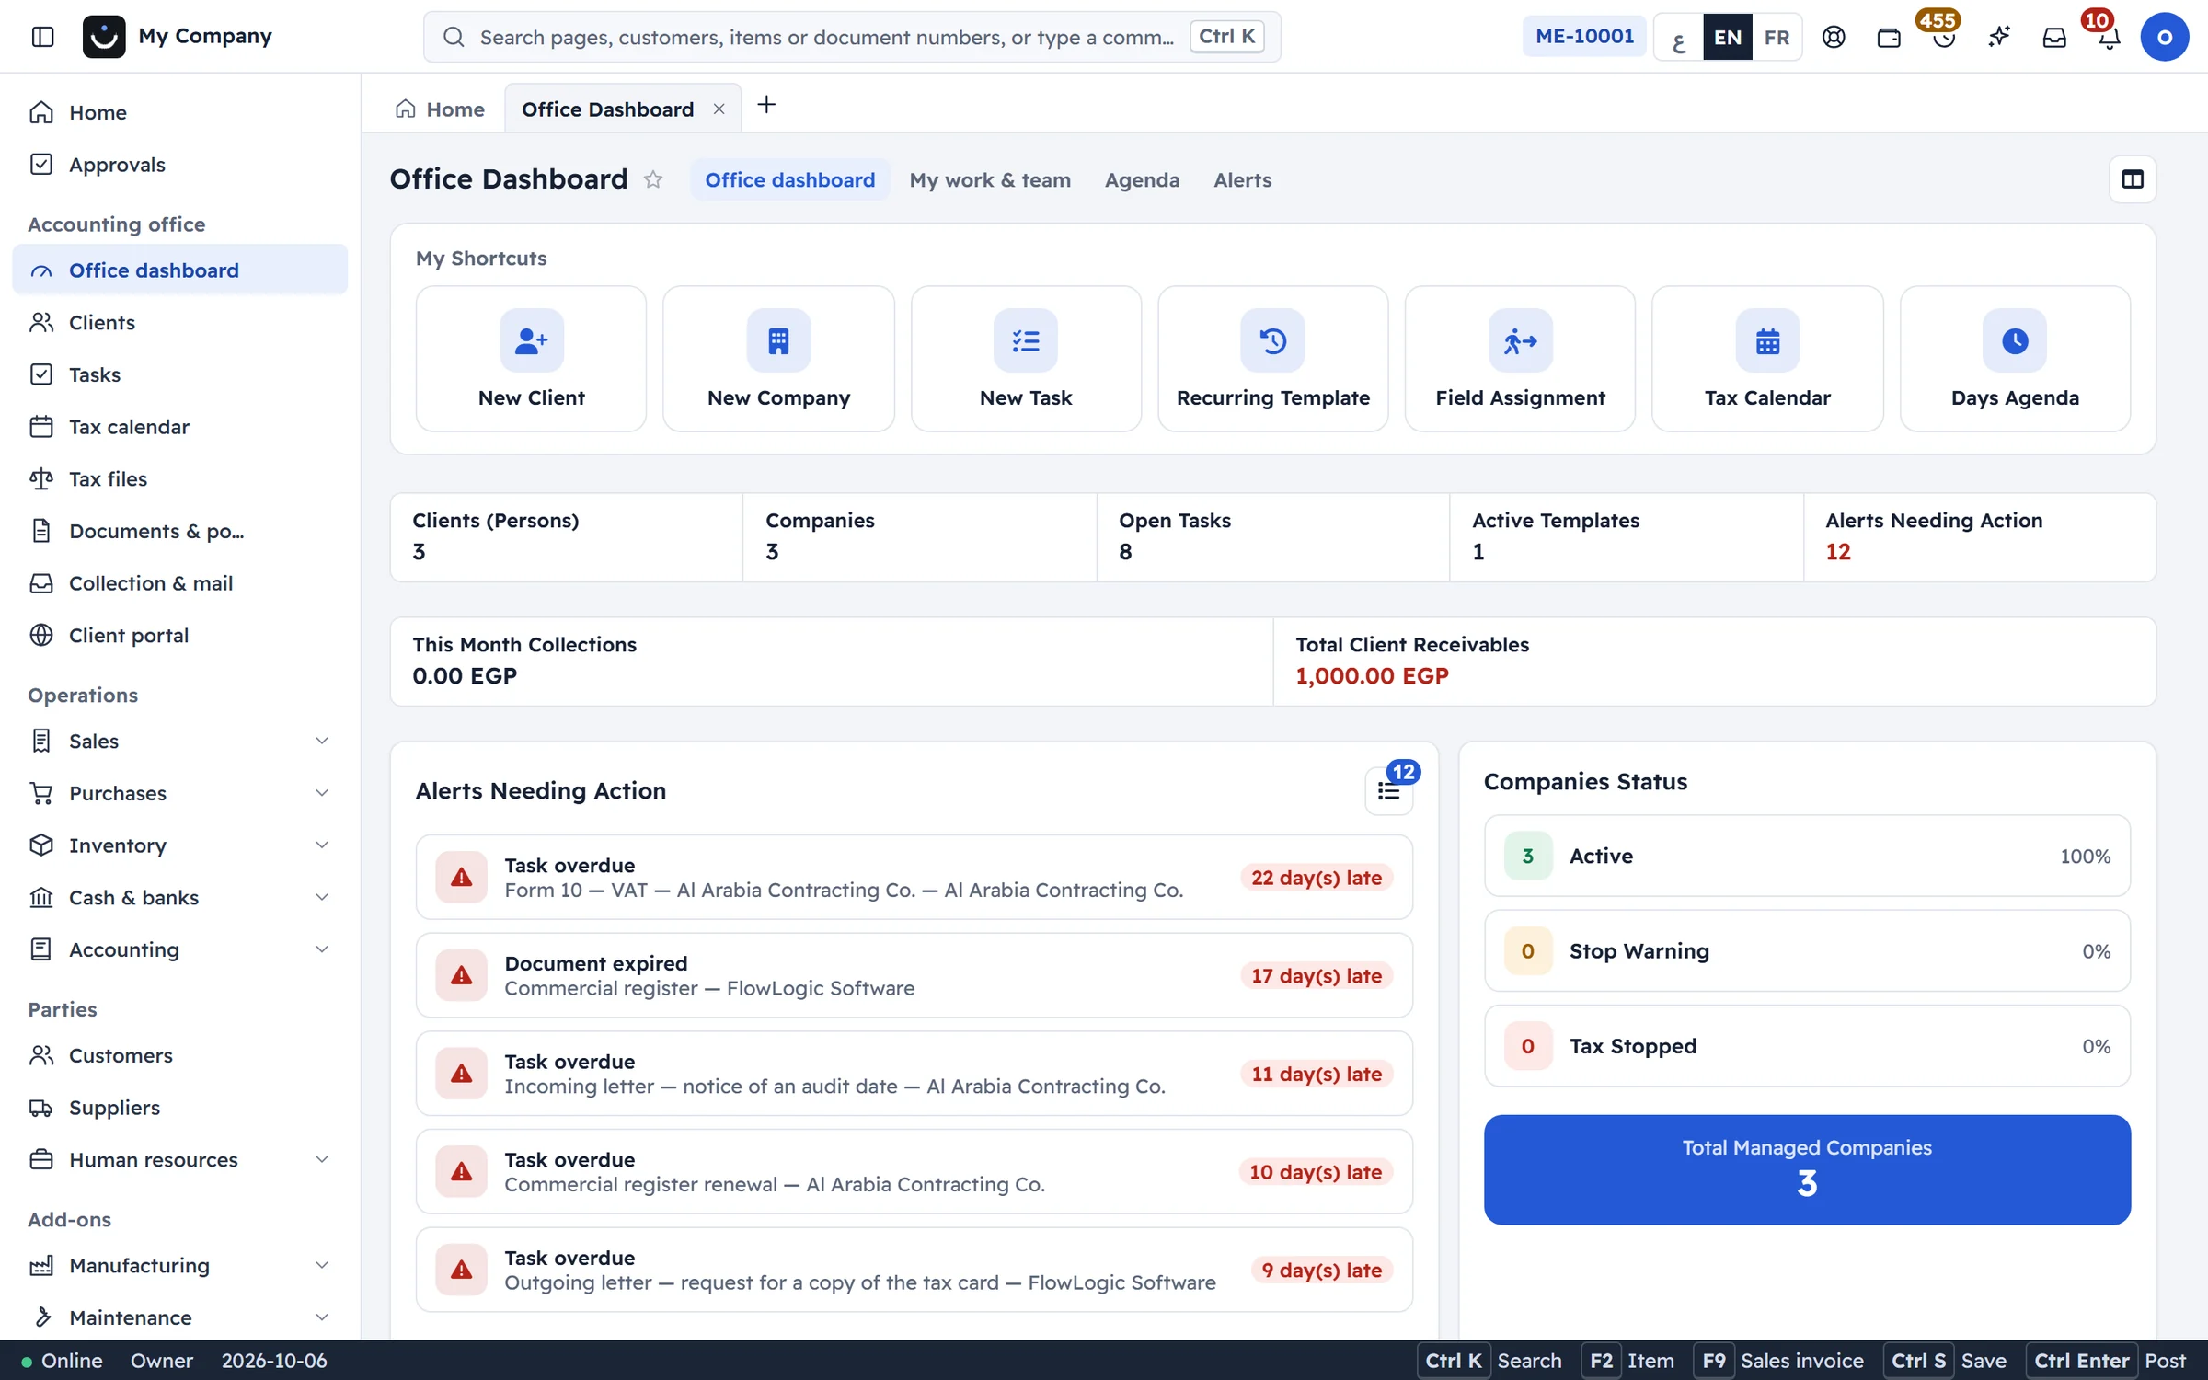Open the Recurring Template shortcut
The image size is (2208, 1380).
(x=1273, y=359)
